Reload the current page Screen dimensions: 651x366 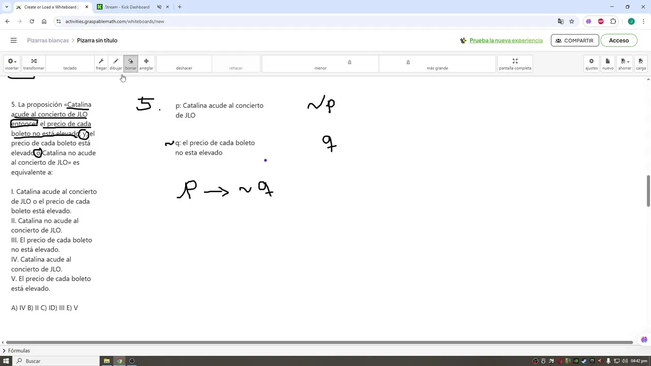(x=32, y=21)
